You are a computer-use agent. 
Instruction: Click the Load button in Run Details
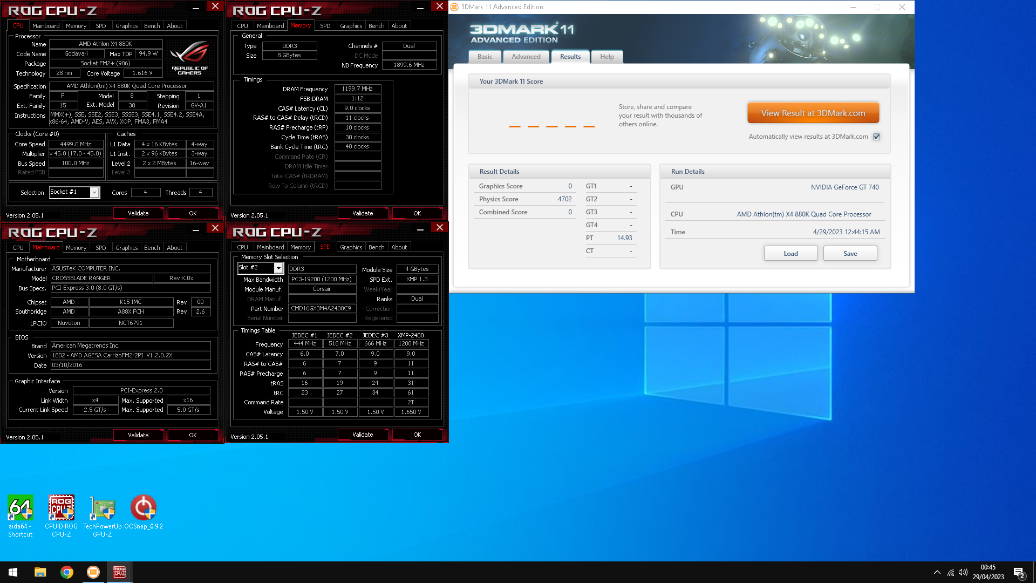tap(791, 254)
